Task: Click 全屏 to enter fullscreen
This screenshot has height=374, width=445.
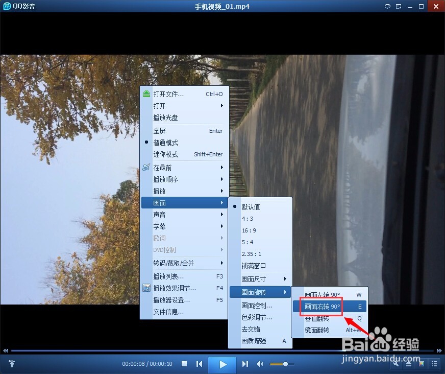Action: (160, 131)
